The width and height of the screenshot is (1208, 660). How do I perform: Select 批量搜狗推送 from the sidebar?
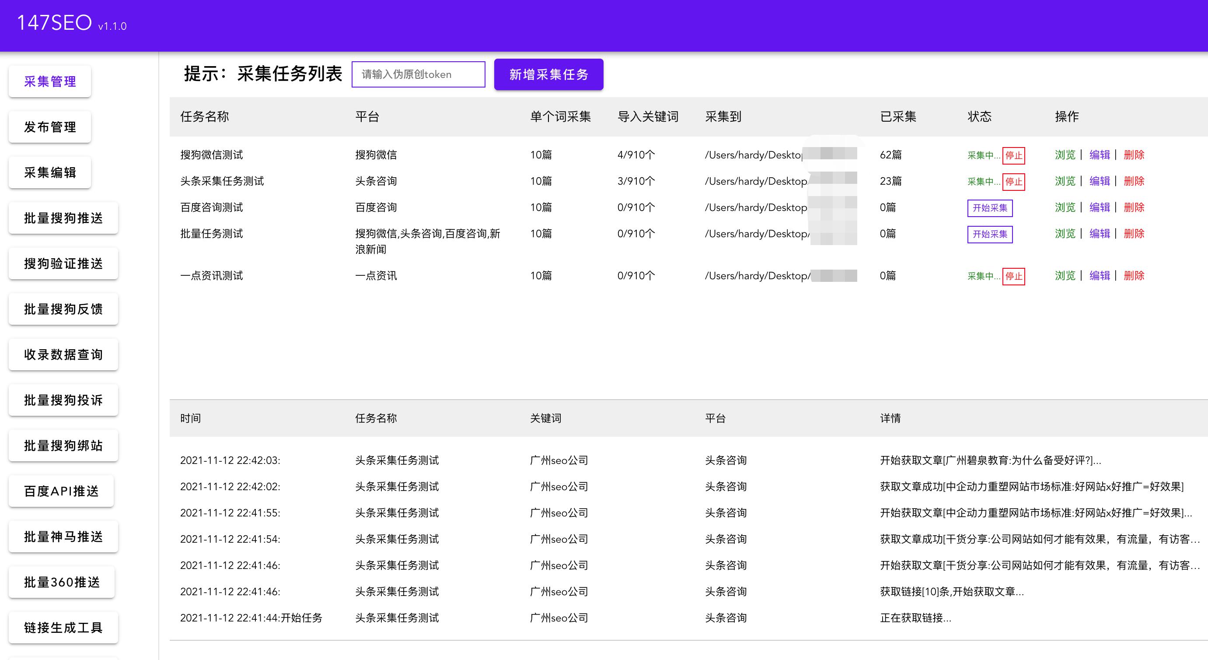click(63, 218)
